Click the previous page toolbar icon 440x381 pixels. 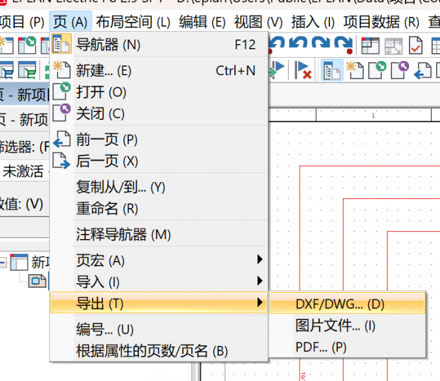point(423,70)
